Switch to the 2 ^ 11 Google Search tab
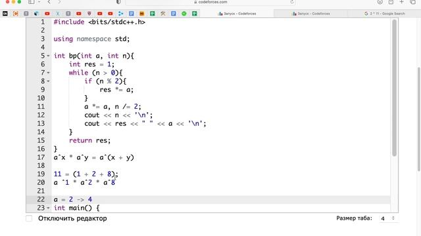 pos(384,13)
